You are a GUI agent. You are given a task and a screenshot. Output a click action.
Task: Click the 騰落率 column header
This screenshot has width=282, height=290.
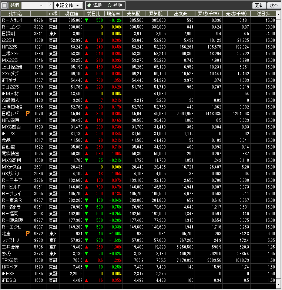point(114,13)
